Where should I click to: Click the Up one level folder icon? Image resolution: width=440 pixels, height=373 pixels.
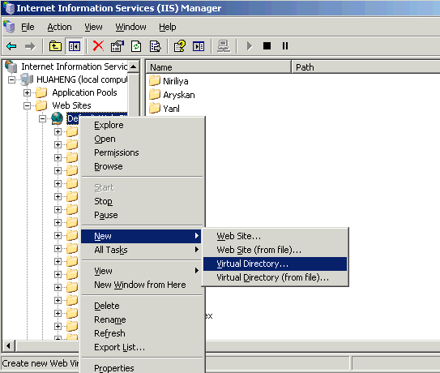click(55, 46)
